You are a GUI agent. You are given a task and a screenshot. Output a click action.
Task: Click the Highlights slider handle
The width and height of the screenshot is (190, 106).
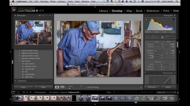tap(156, 51)
